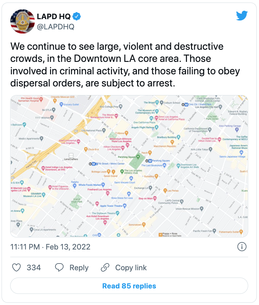259x305 pixels.
Task: Click the Pershing Square park pin
Action: click(x=138, y=157)
